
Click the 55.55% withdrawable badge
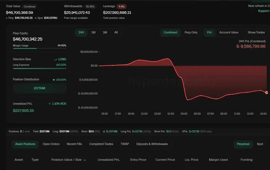click(x=90, y=7)
